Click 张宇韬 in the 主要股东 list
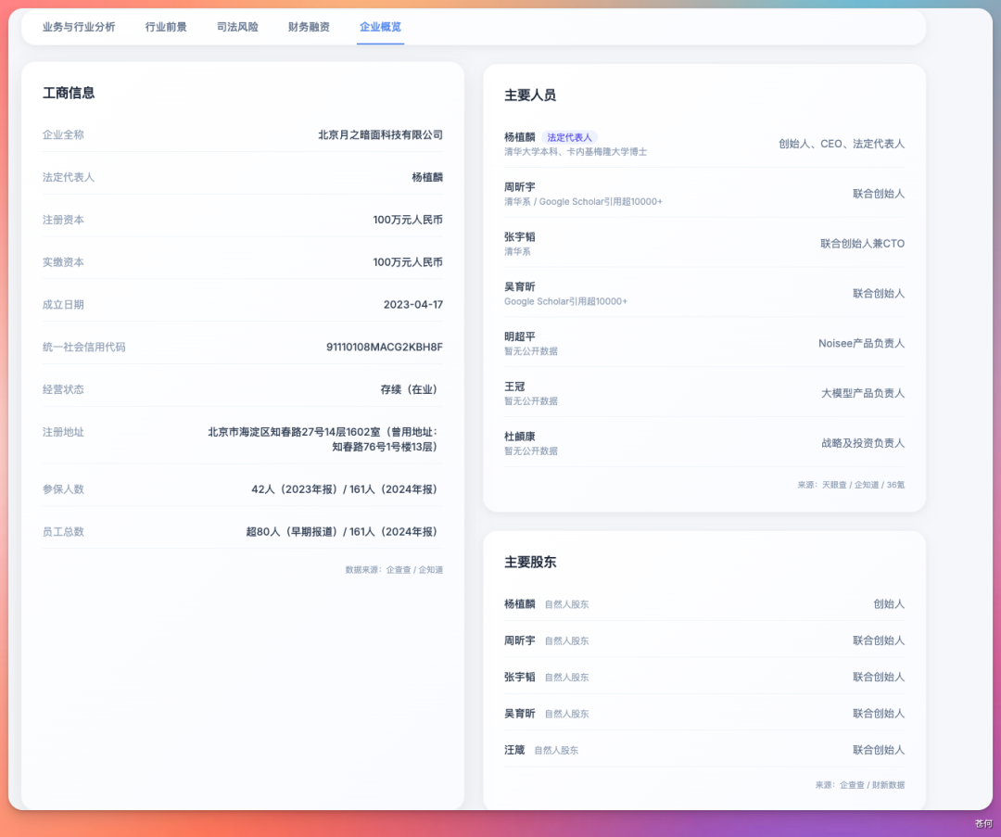 pos(520,677)
